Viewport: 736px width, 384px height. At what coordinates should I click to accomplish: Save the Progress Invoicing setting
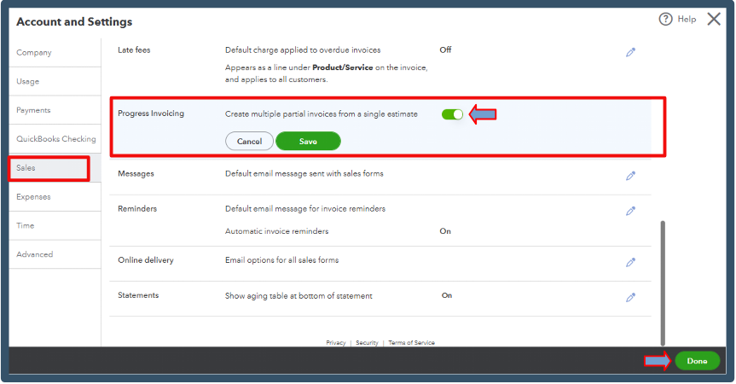pos(308,142)
